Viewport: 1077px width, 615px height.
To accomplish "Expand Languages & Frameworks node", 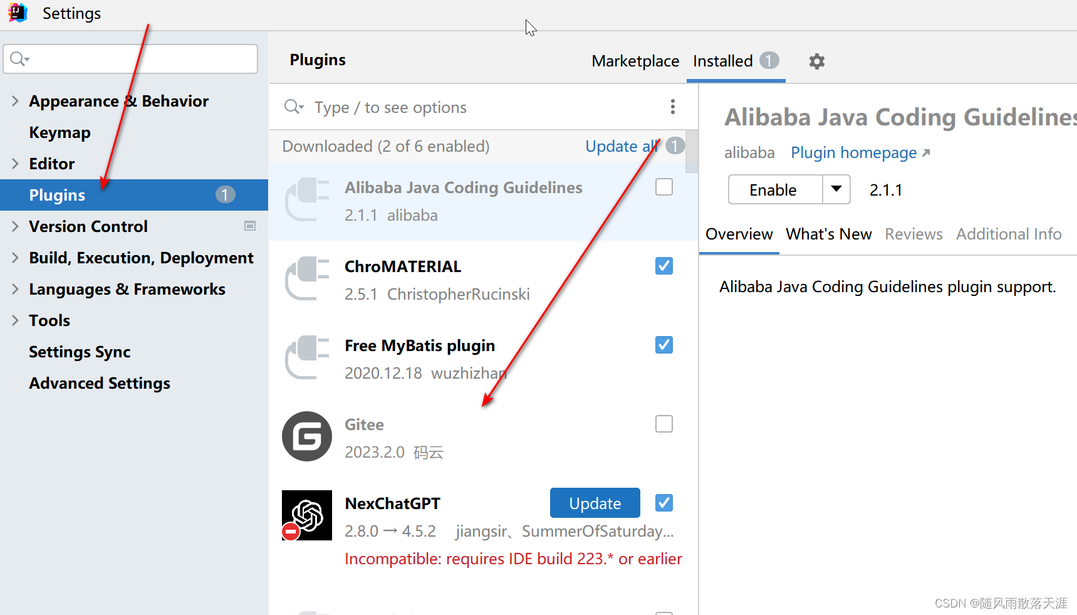I will pos(15,289).
